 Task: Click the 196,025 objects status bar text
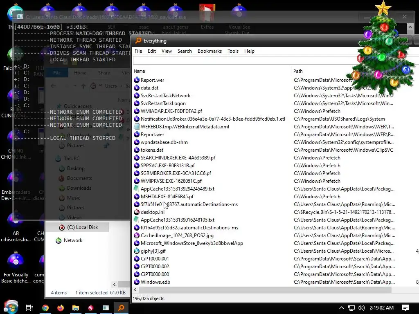click(149, 298)
